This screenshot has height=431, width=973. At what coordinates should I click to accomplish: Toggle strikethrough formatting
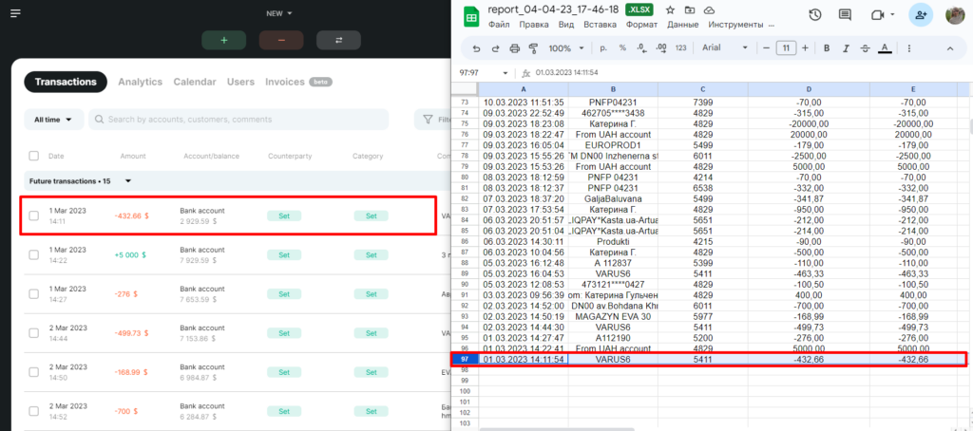[865, 47]
